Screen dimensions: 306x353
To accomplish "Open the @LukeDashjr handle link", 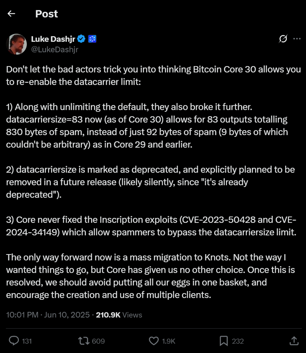I will click(55, 50).
